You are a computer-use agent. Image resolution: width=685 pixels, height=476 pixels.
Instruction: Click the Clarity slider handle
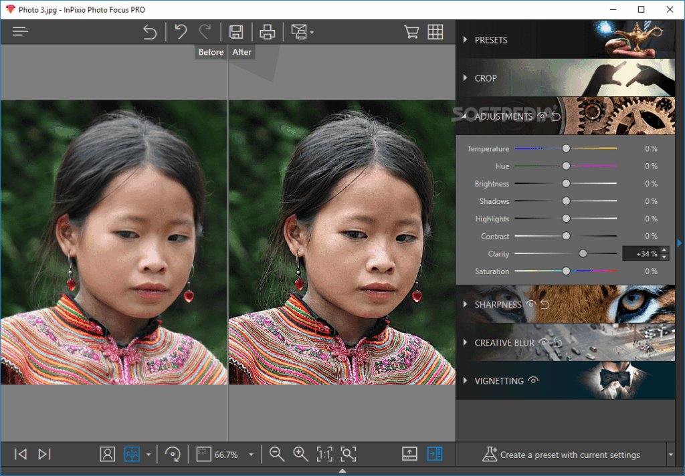[x=583, y=253]
